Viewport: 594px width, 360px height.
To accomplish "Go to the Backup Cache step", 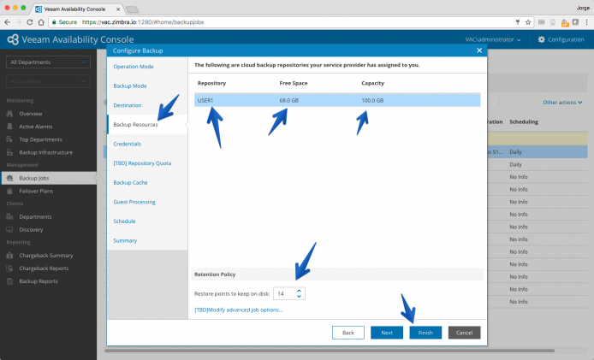I will (x=130, y=182).
